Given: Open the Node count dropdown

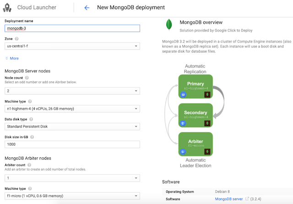Looking at the screenshot, I should click(x=72, y=91).
